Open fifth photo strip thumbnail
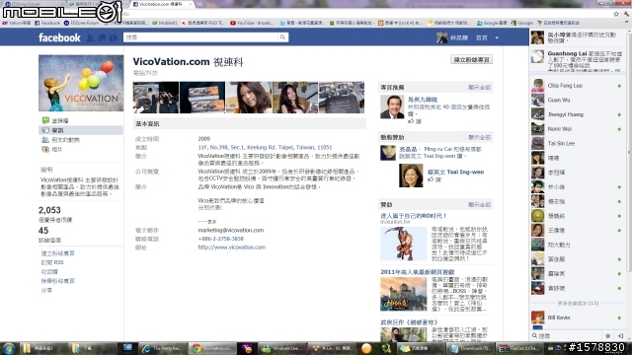Screen dimensions: 632x355 [342, 98]
